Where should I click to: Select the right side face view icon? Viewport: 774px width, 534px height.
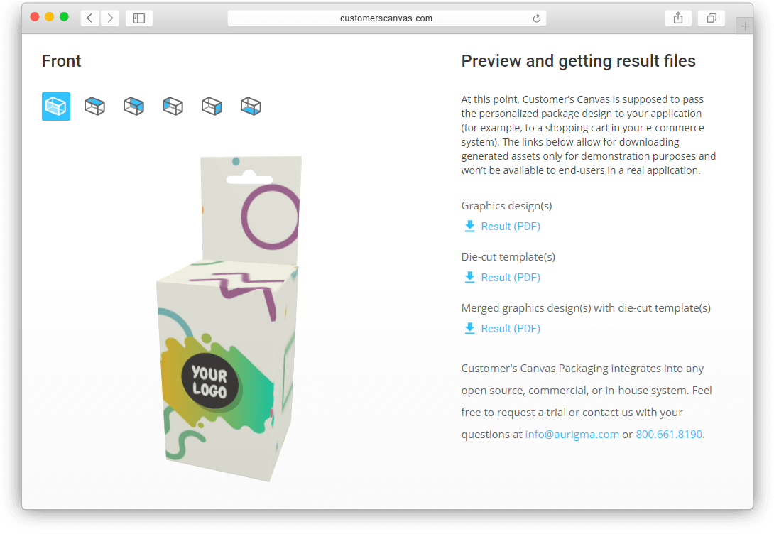click(x=212, y=106)
